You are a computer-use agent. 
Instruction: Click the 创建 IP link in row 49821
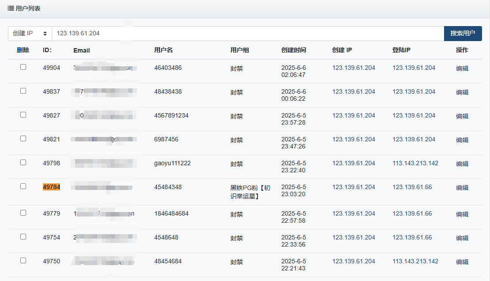click(x=353, y=139)
